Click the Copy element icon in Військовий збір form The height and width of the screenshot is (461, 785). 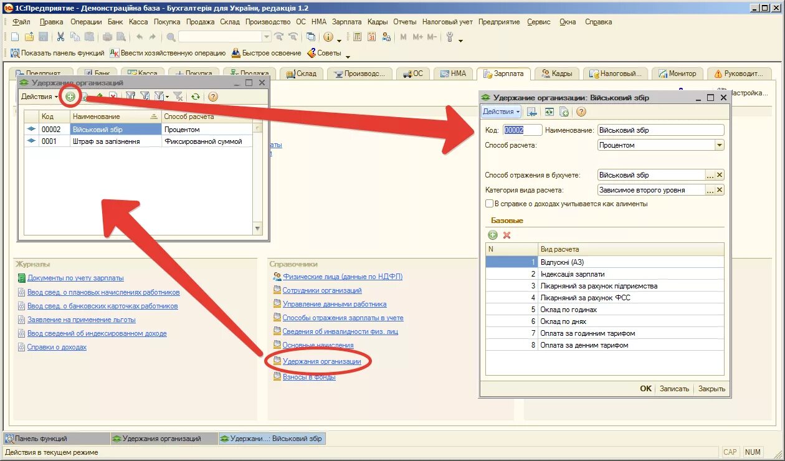click(x=564, y=112)
